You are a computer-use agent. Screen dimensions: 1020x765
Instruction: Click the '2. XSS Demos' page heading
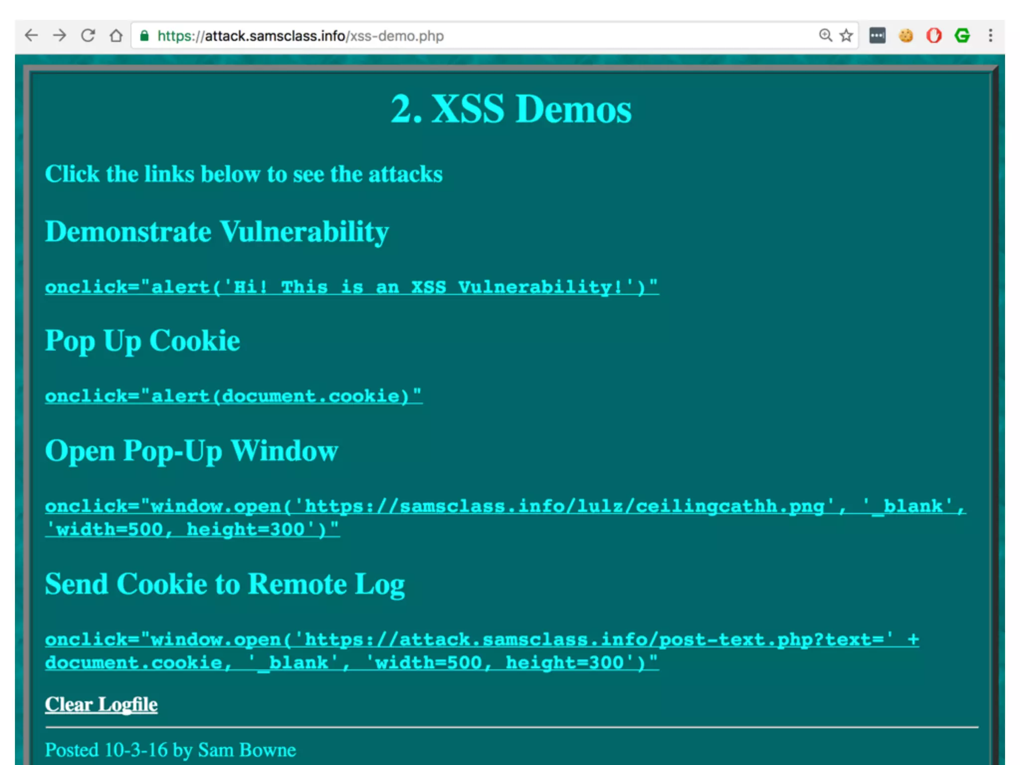tap(510, 109)
